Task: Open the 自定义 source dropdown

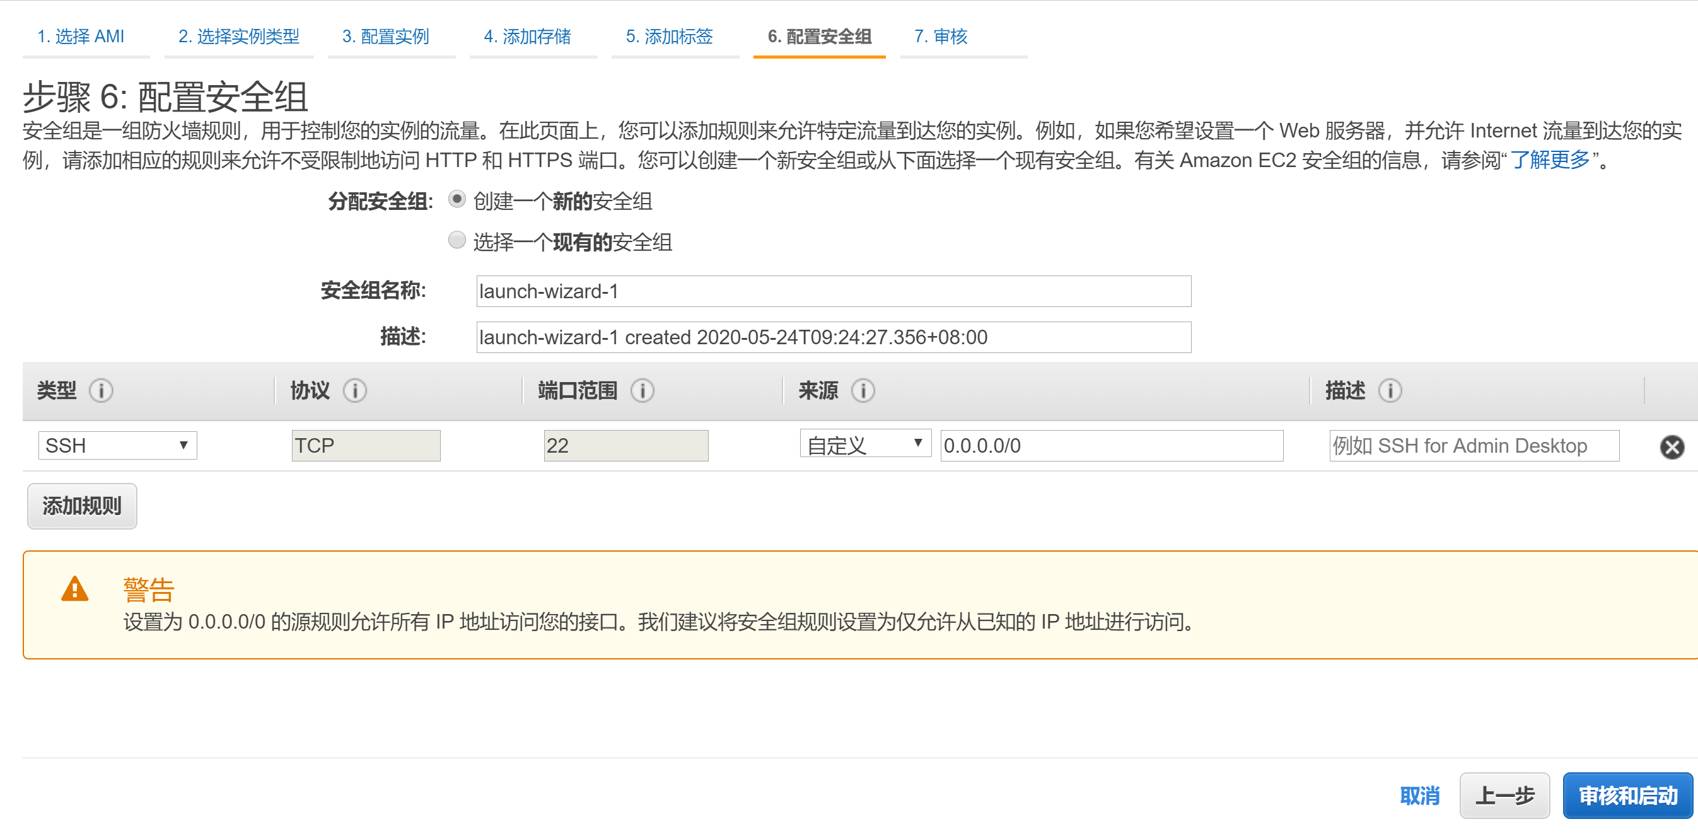Action: click(x=865, y=444)
